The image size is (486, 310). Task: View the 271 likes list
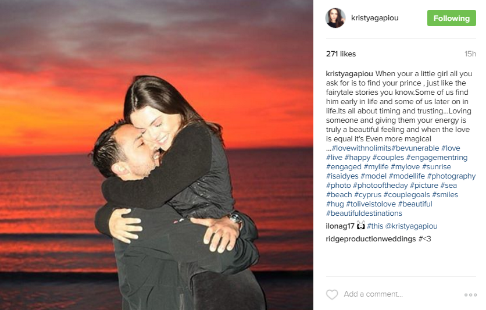click(x=341, y=54)
